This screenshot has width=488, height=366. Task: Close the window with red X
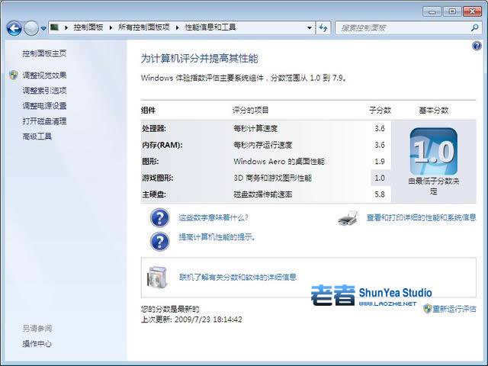pos(472,12)
